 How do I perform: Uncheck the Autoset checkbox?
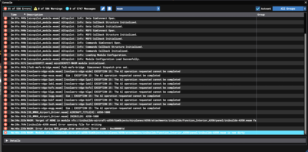point(258,9)
